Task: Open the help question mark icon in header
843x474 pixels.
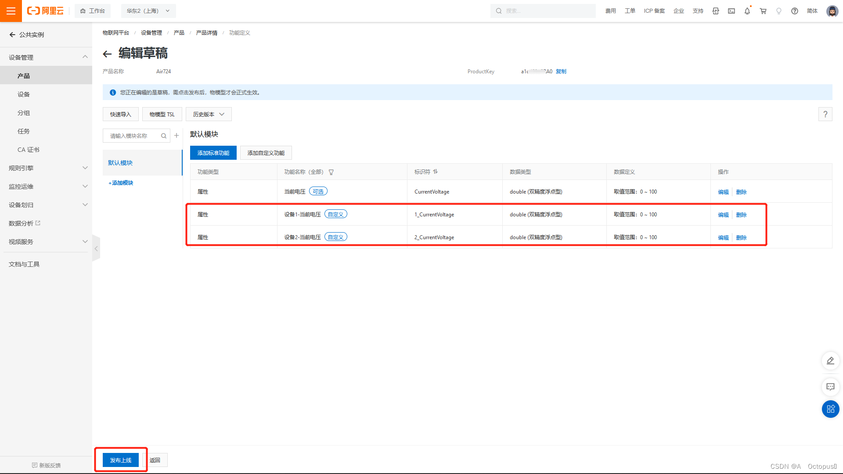Action: (795, 11)
